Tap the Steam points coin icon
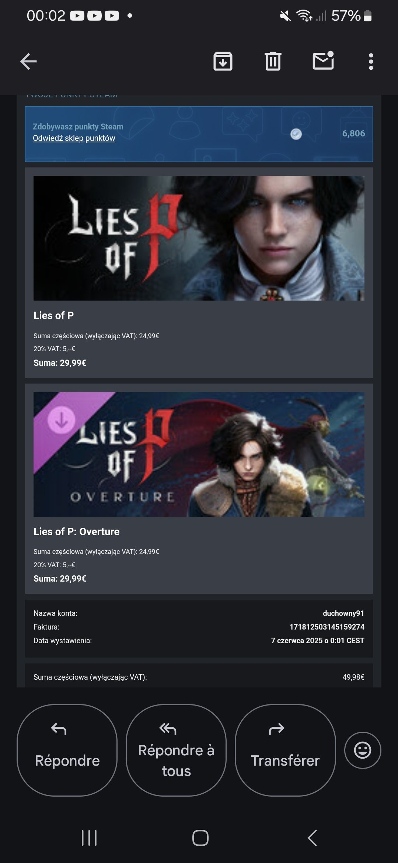Image resolution: width=398 pixels, height=863 pixels. point(296,134)
